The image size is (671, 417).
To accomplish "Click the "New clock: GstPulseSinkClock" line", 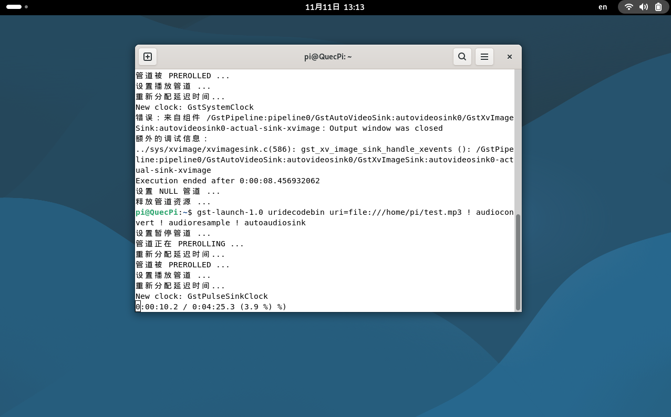I will tap(202, 296).
